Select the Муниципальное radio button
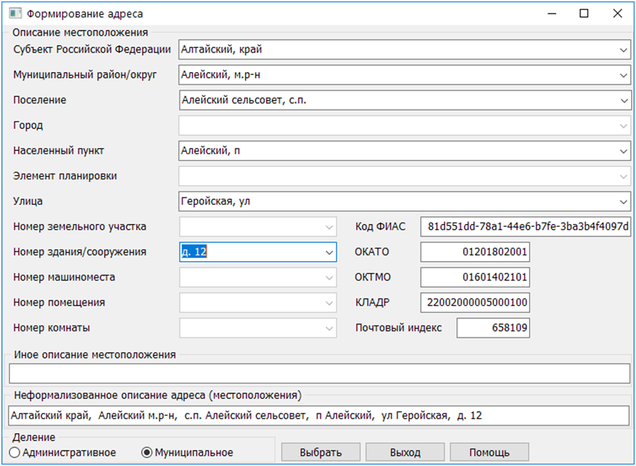 click(148, 452)
